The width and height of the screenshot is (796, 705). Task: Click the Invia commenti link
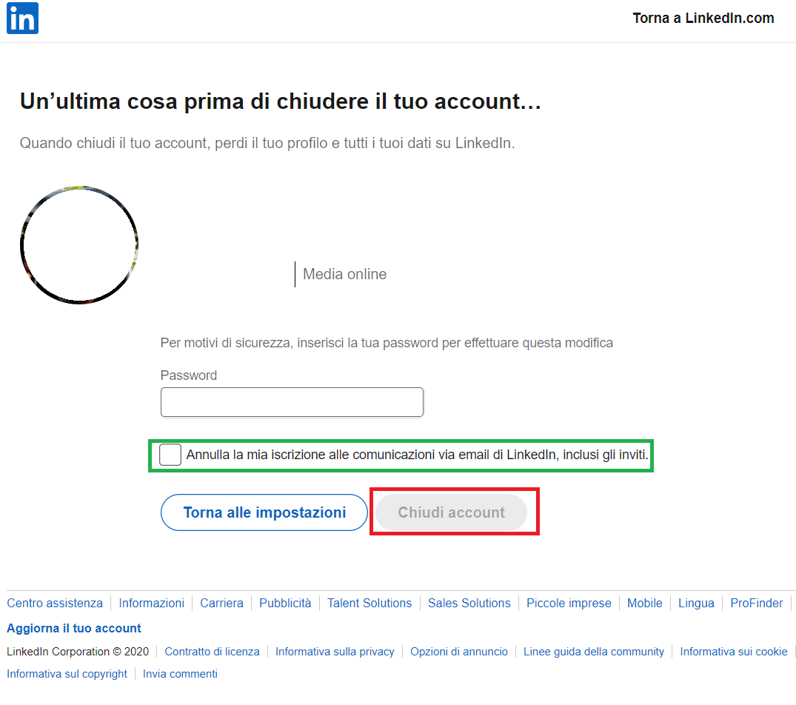coord(180,674)
